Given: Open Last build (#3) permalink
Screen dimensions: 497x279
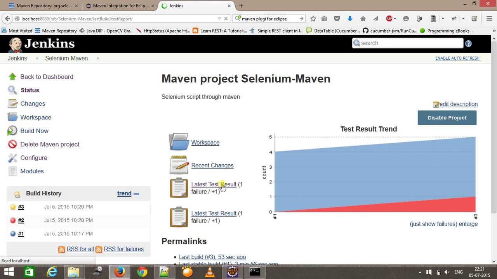Looking at the screenshot, I should coord(212,257).
